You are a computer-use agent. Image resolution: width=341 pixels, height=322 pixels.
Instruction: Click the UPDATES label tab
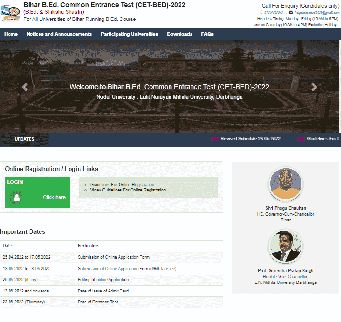click(x=24, y=139)
